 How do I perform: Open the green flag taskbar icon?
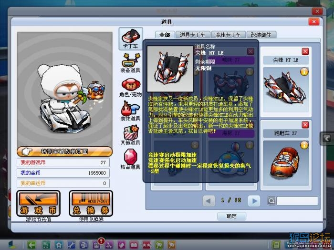click(x=159, y=245)
